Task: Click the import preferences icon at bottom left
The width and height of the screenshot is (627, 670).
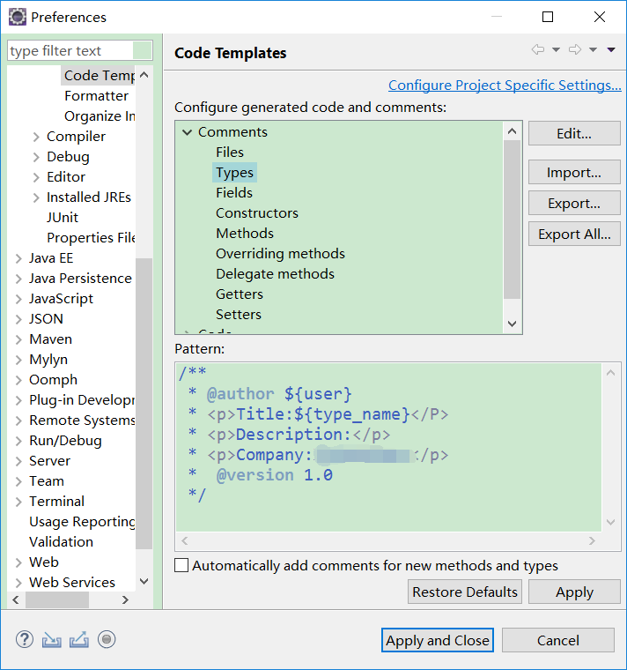Action: (52, 639)
